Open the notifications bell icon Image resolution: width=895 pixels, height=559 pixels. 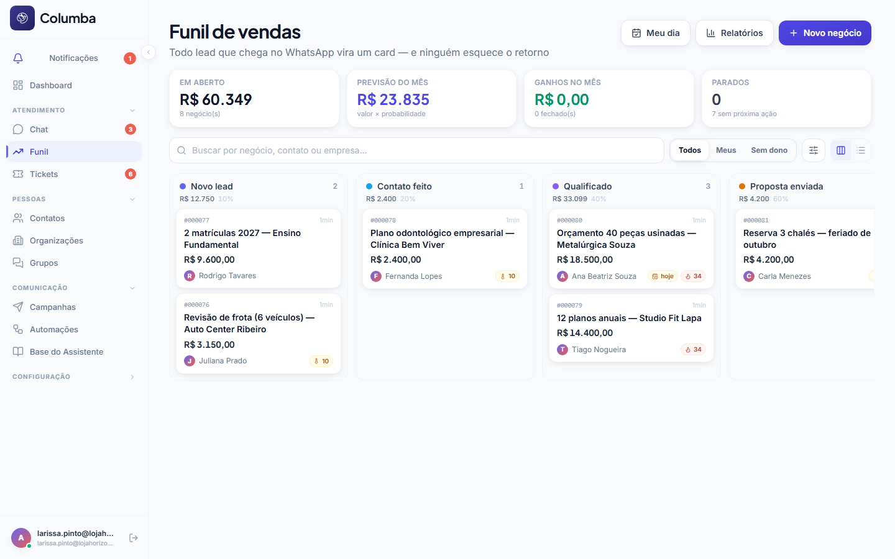coord(18,58)
